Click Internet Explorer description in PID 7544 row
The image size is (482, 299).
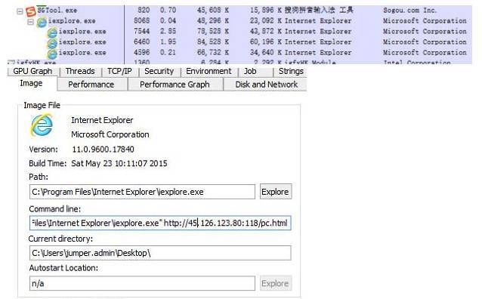pyautogui.click(x=318, y=32)
